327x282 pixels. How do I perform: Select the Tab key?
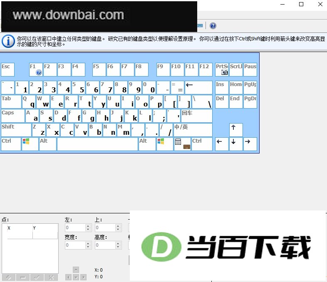[x=11, y=101]
